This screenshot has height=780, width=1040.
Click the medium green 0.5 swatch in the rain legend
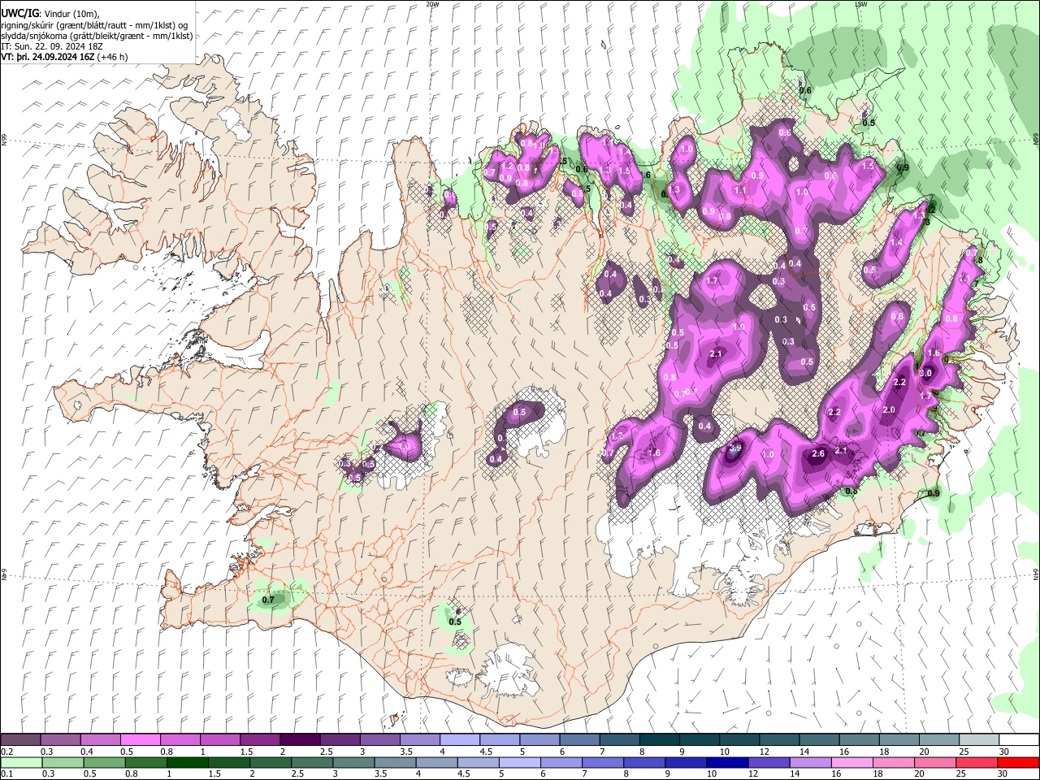click(103, 762)
